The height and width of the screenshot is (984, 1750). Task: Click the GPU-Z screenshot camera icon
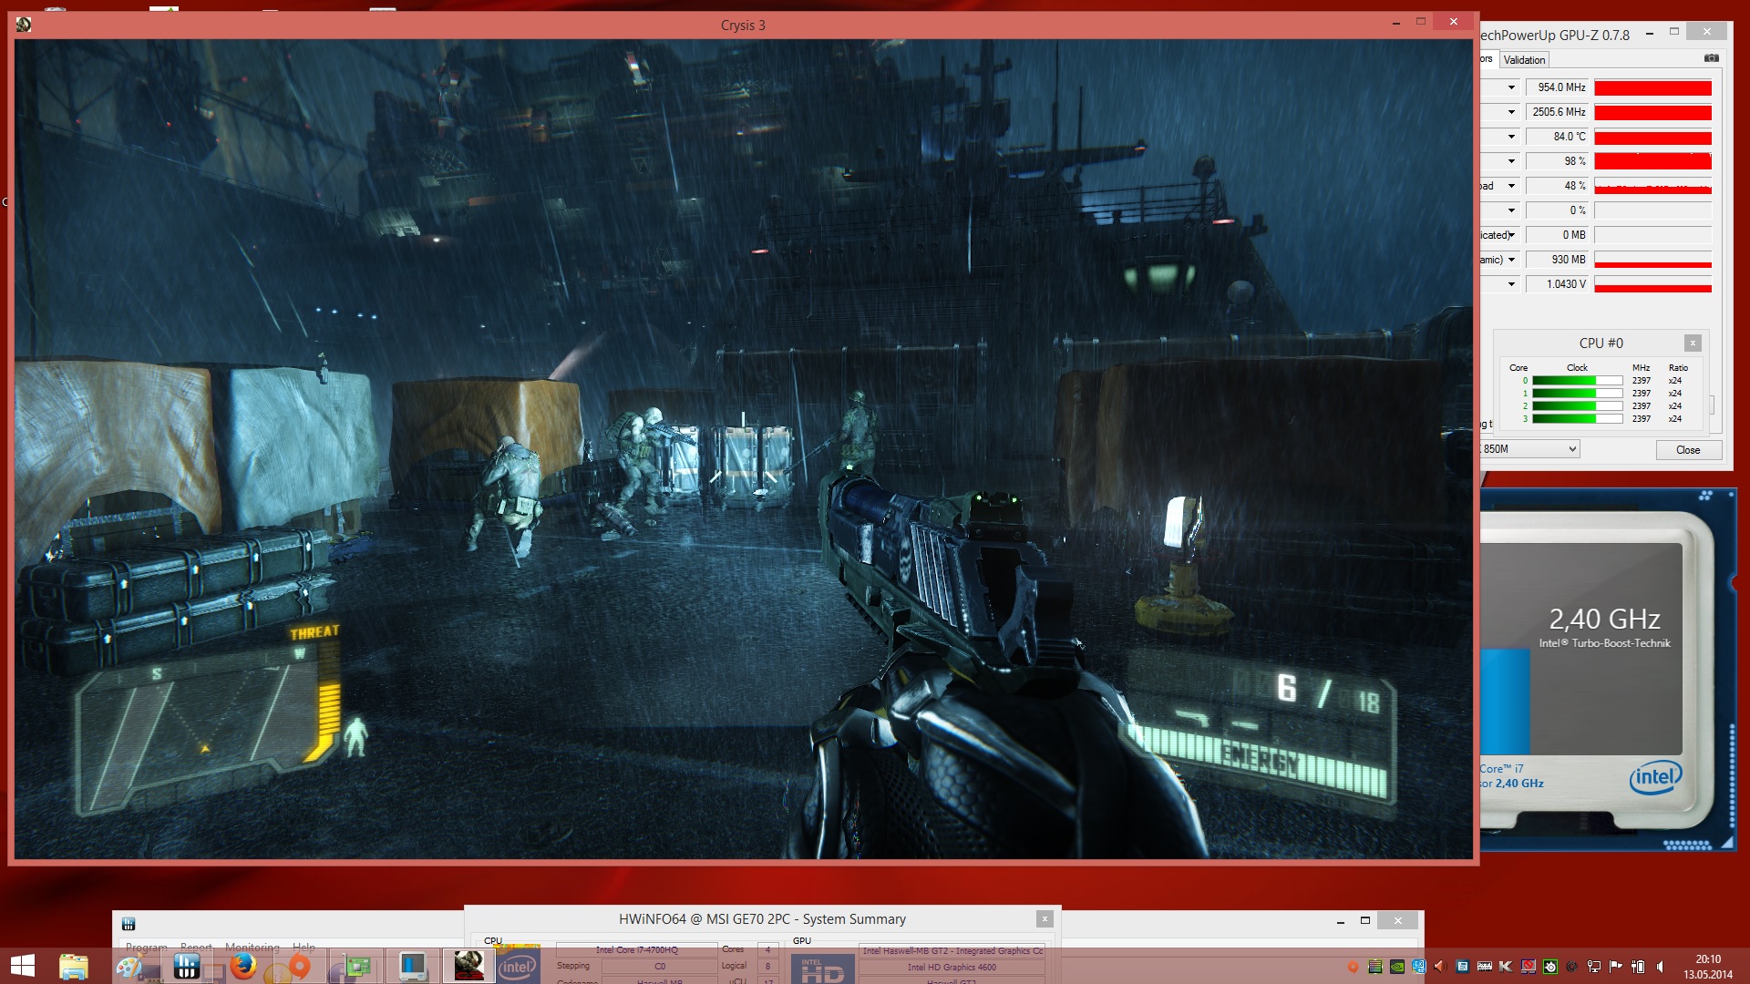coord(1712,58)
